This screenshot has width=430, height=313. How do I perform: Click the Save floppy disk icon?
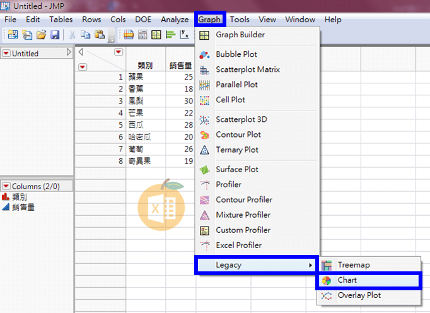[x=55, y=35]
